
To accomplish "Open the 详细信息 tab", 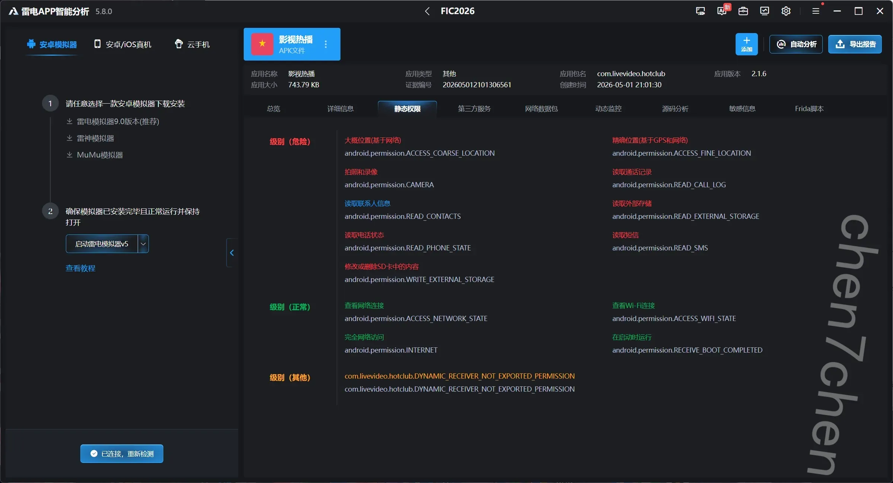I will (340, 108).
